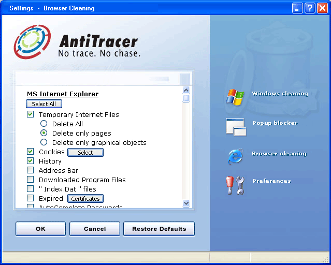Choose the Delete only pages option

point(44,133)
